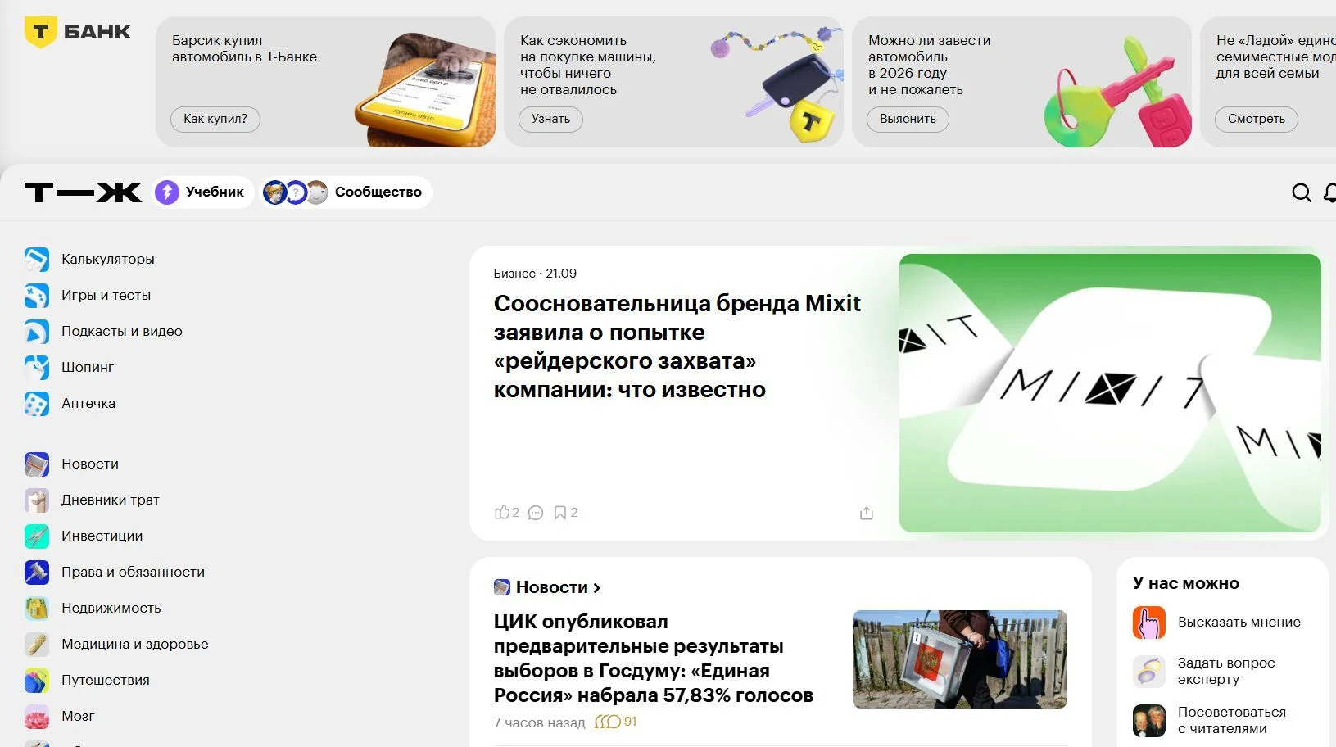Open the Сообщество tab
1336x747 pixels.
[x=346, y=192]
